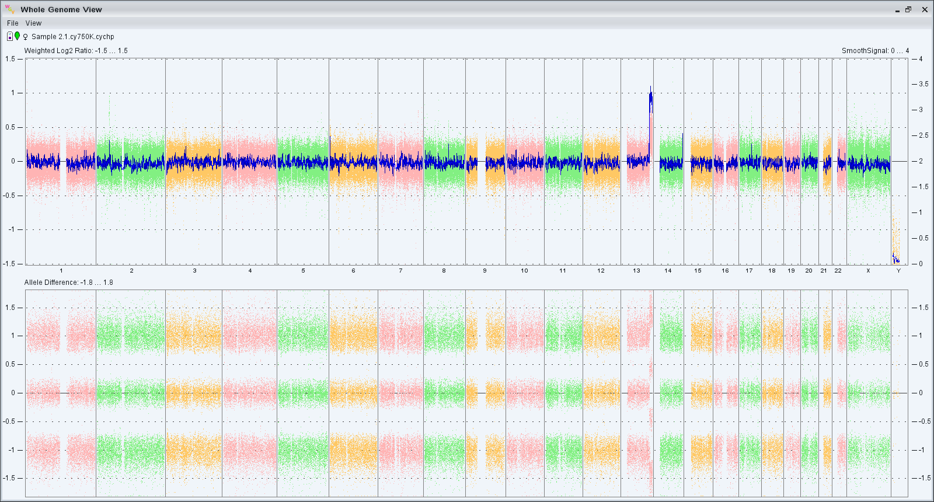Restore down the Whole Genome View window
Viewport: 934px width, 502px height.
click(908, 9)
